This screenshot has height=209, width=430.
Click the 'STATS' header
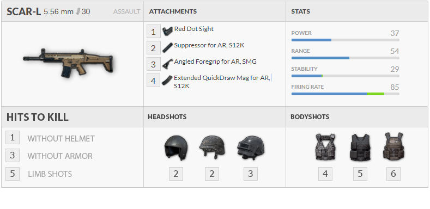pyautogui.click(x=300, y=11)
